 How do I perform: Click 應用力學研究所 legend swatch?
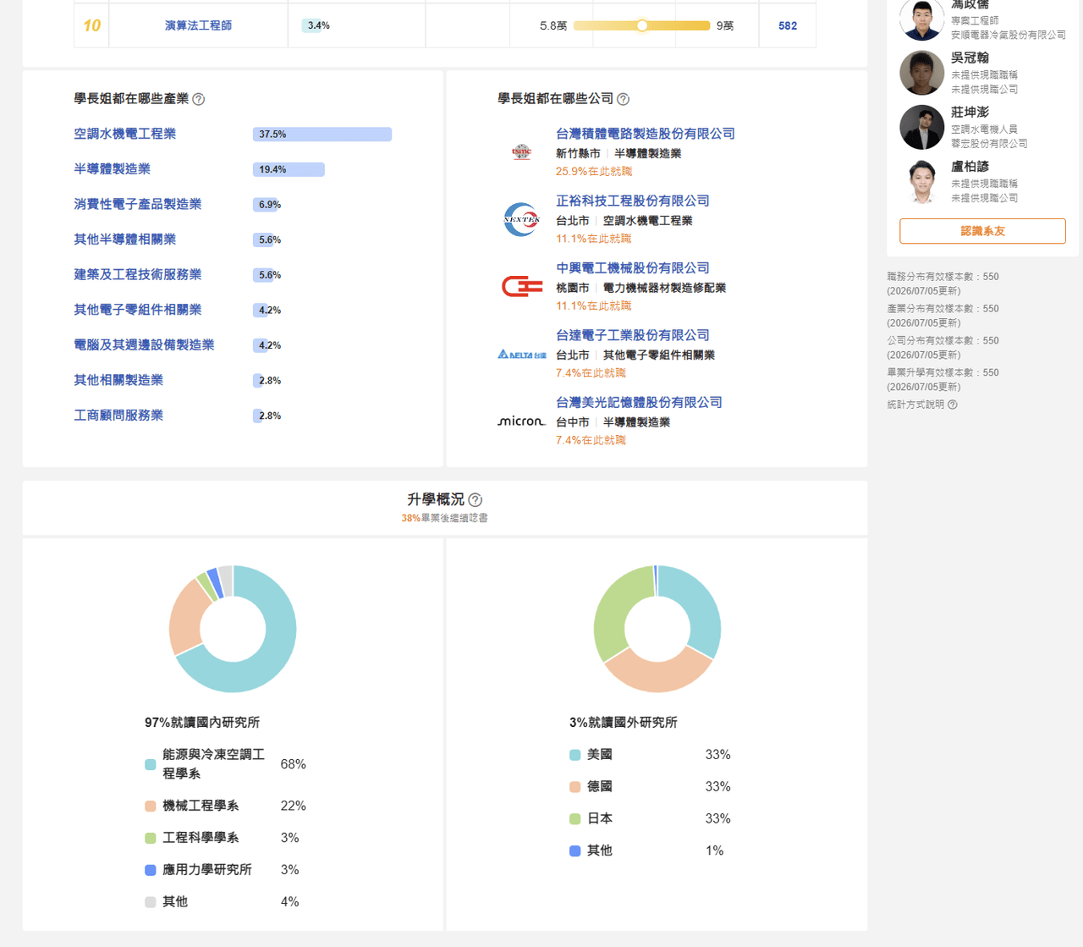click(151, 870)
